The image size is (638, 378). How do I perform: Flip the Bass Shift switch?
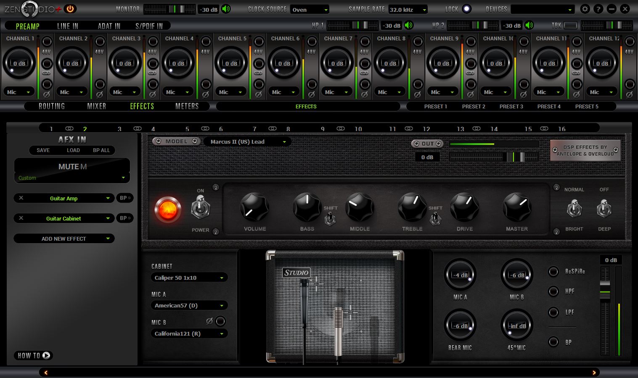(x=331, y=218)
